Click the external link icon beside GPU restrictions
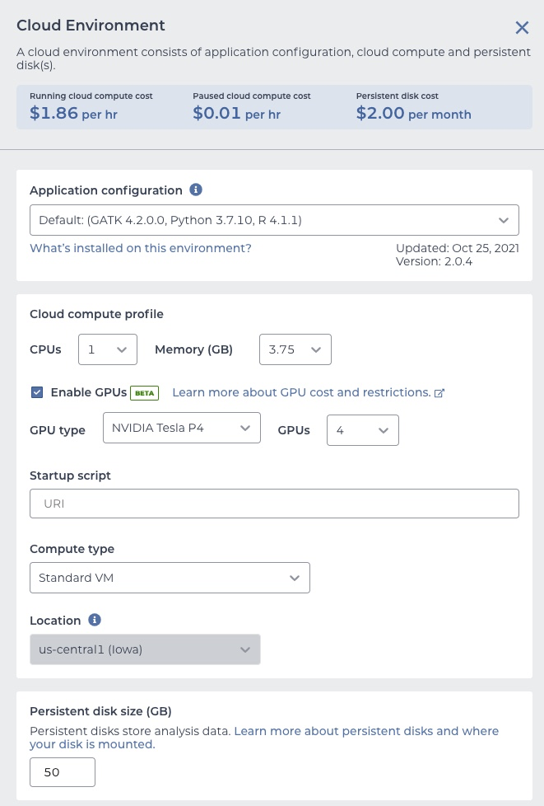The image size is (544, 806). pos(439,393)
